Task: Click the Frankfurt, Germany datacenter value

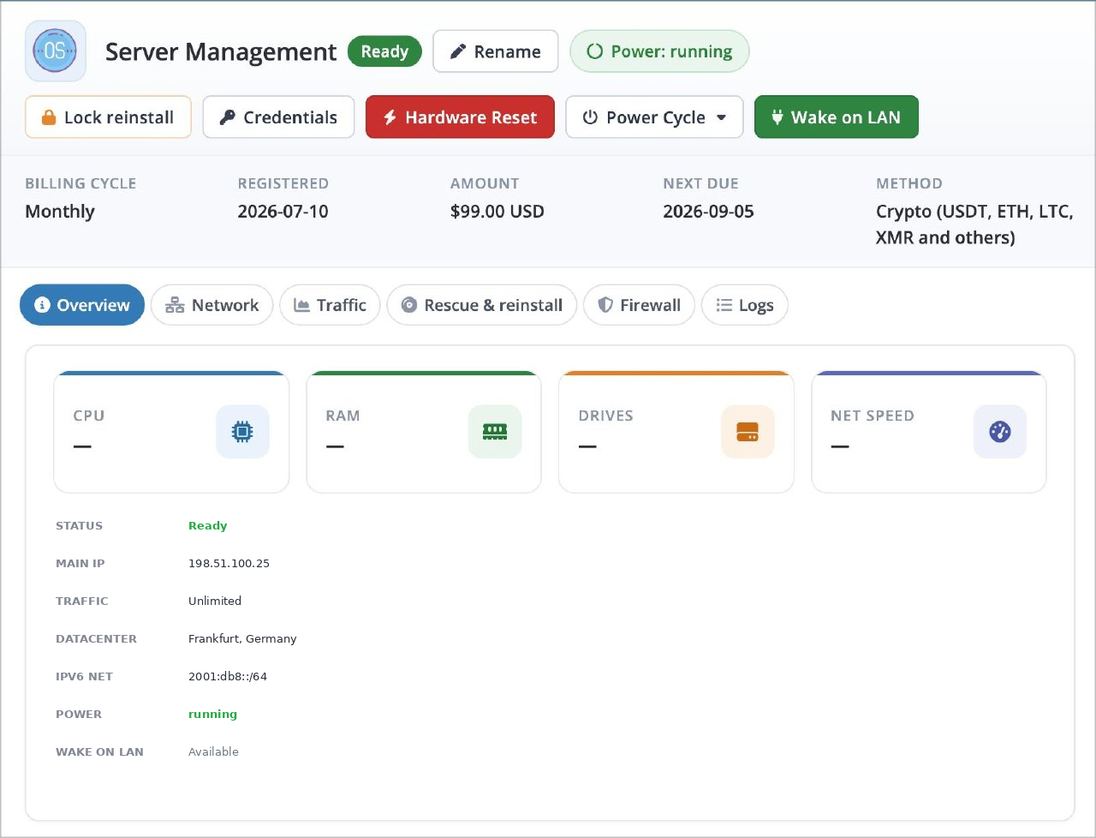Action: point(242,639)
